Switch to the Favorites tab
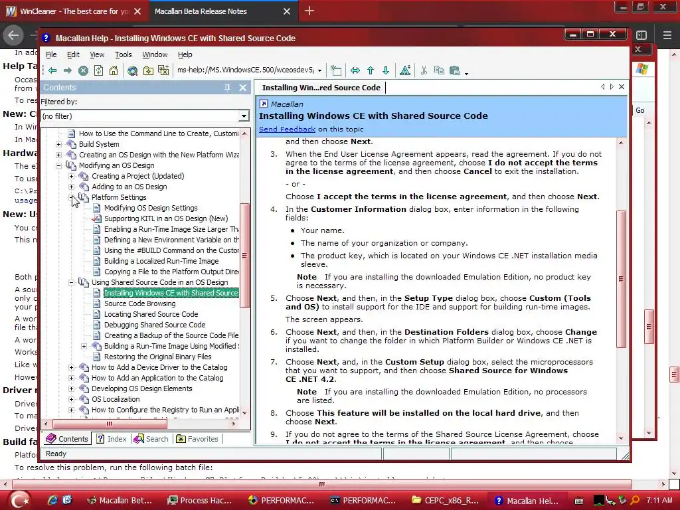Viewport: 680px width, 510px height. [x=197, y=439]
